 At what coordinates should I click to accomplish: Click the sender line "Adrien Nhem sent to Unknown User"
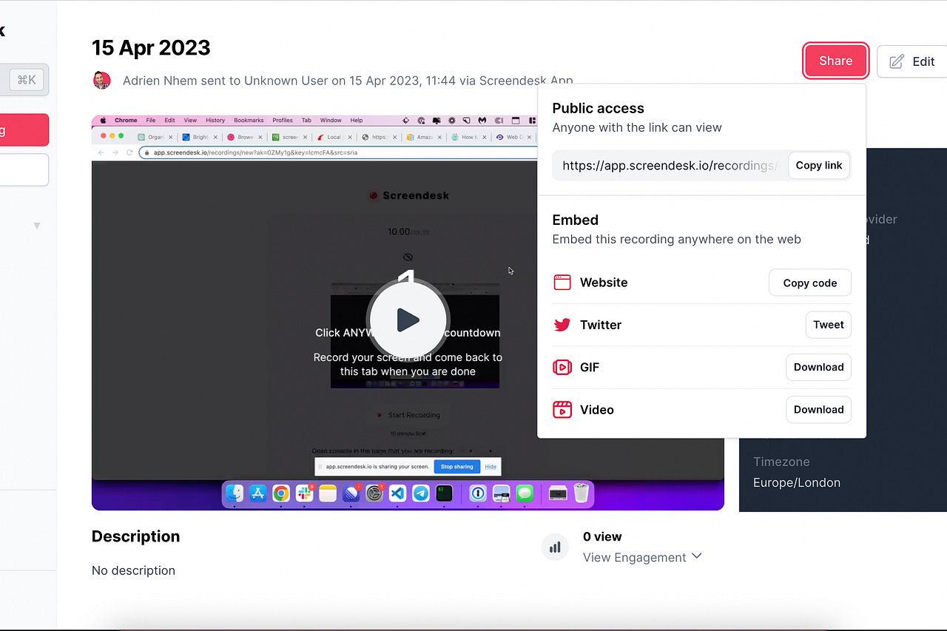226,81
